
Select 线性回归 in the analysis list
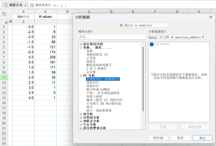(x=92, y=83)
